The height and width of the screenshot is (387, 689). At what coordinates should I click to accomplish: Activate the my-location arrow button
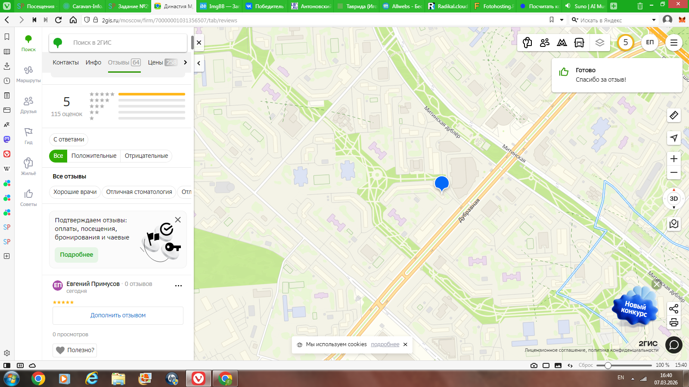pos(674,138)
